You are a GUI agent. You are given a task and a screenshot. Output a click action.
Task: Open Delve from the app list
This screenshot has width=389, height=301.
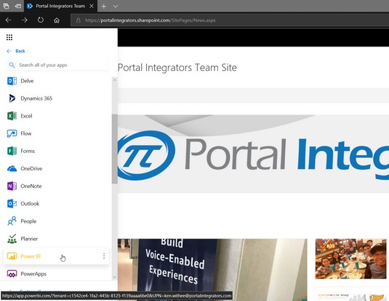click(56, 81)
